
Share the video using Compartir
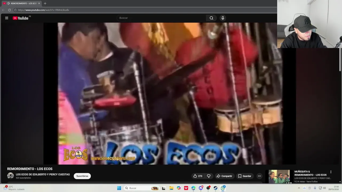[x=224, y=176]
